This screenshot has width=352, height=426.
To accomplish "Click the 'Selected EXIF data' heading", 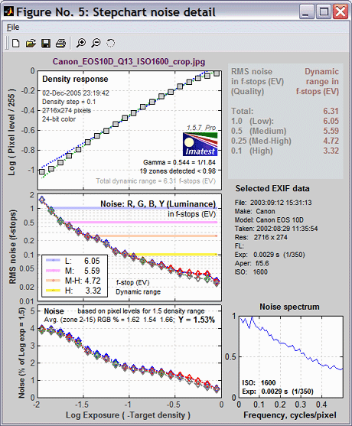I will tap(272, 189).
